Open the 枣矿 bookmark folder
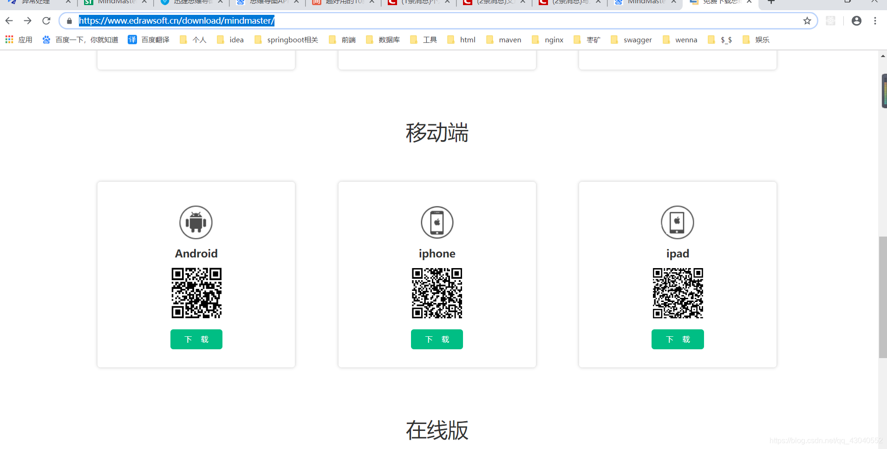This screenshot has height=449, width=887. (587, 40)
